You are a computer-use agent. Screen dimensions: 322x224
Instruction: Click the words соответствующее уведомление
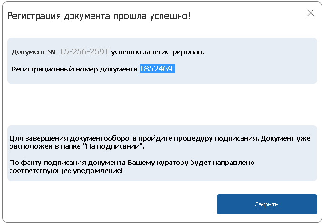(x=66, y=171)
